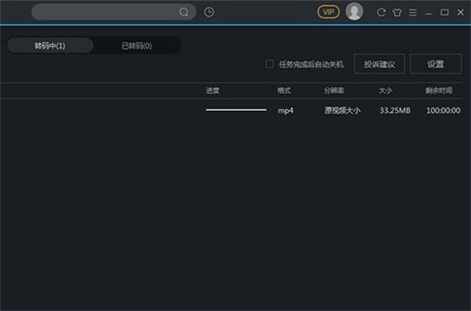Open the user avatar profile
Screen dimensions: 471x311
354,12
